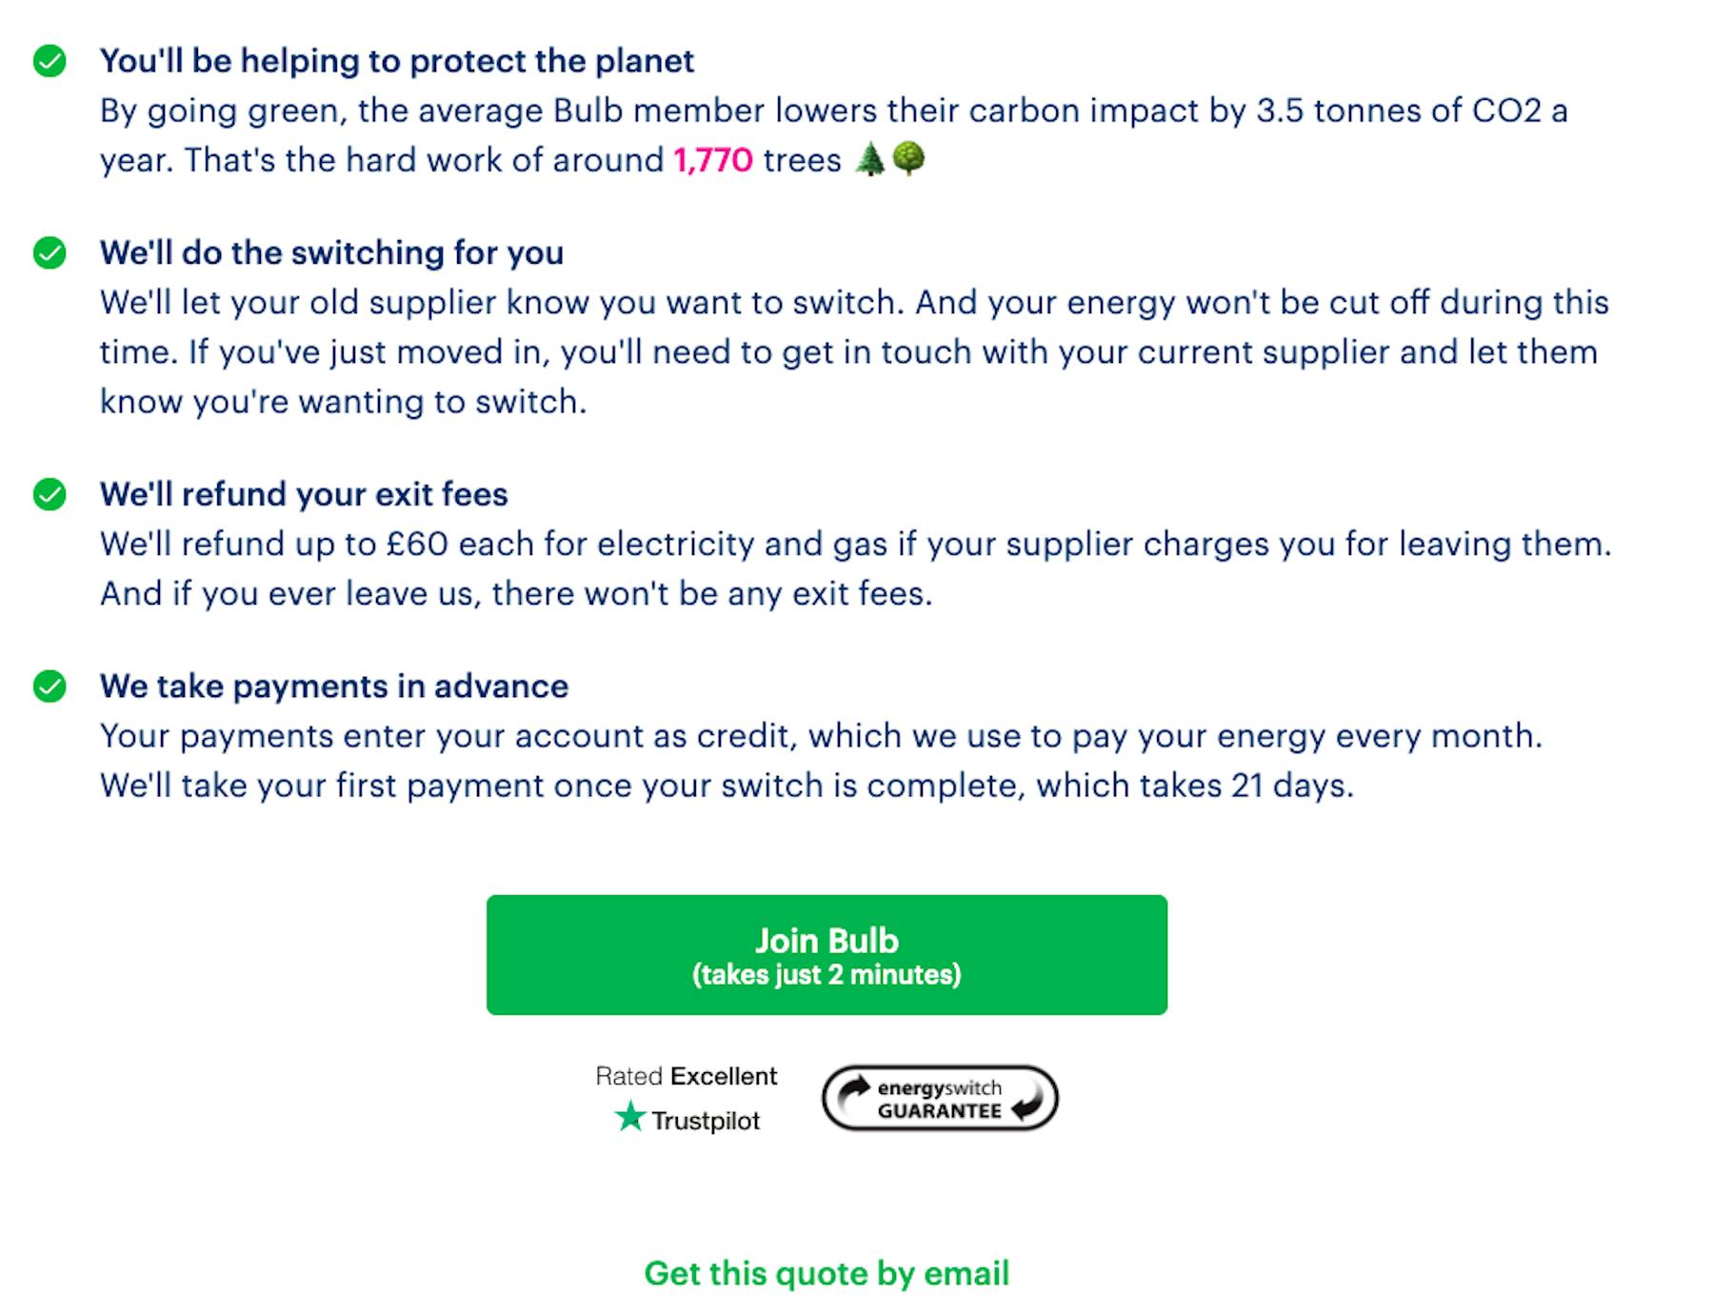Click the pine tree emoji
The width and height of the screenshot is (1714, 1295).
click(x=869, y=158)
